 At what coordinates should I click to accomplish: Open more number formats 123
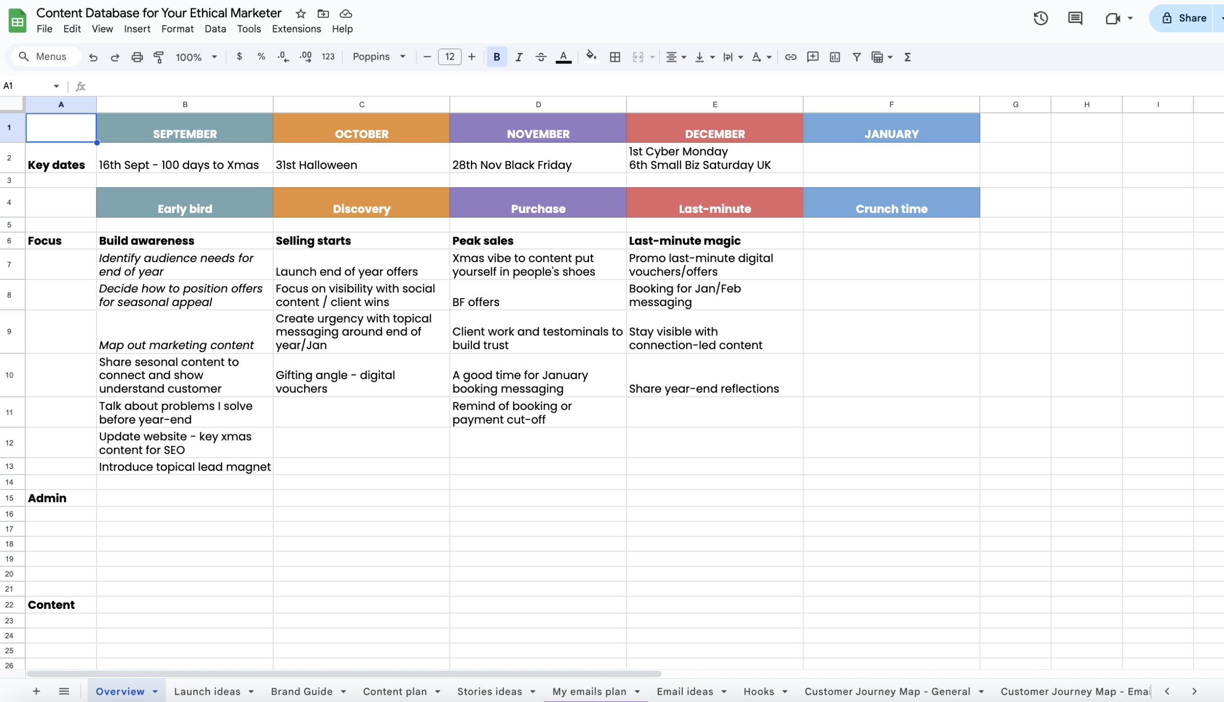click(328, 57)
